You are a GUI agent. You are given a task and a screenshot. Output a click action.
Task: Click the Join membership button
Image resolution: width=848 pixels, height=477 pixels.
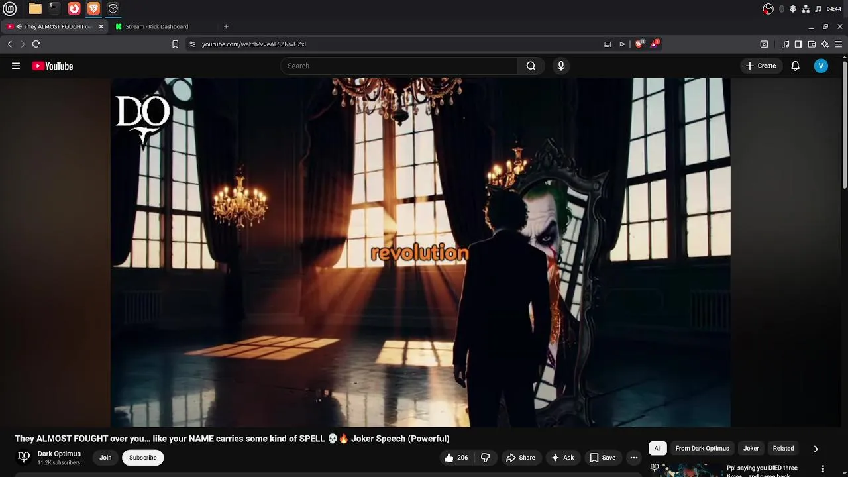[105, 458]
